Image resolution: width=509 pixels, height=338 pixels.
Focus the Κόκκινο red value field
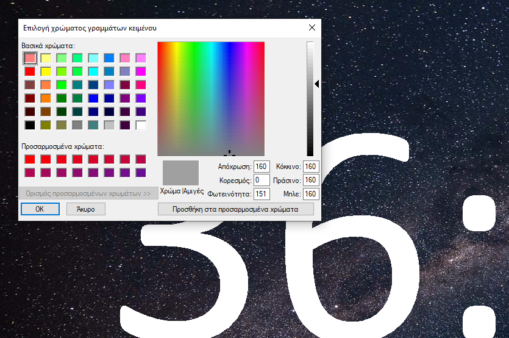[311, 167]
